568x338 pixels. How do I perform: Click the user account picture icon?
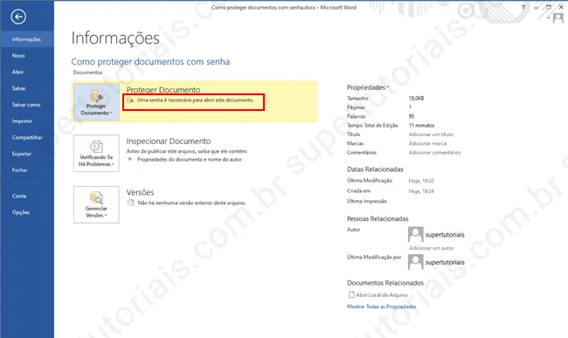click(558, 18)
